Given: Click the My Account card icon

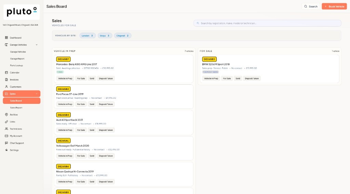Looking at the screenshot, I should [x=6, y=136].
